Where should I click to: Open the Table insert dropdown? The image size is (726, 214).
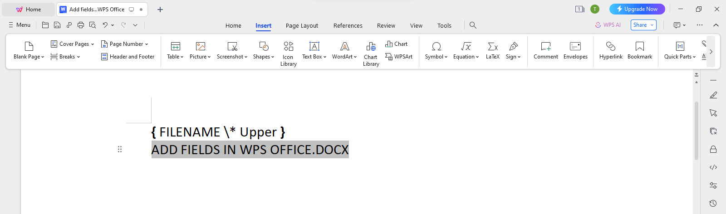coord(175,50)
